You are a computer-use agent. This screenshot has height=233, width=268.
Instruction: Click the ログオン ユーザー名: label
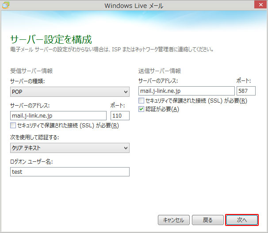click(x=31, y=162)
